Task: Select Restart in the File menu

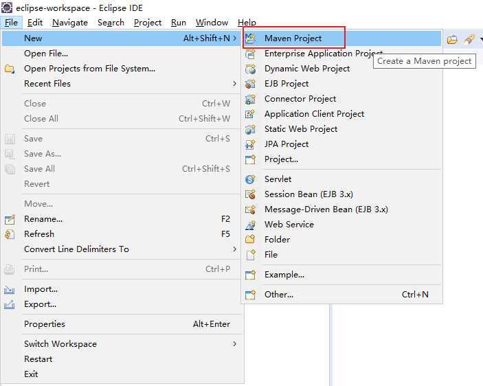Action: (x=122, y=359)
